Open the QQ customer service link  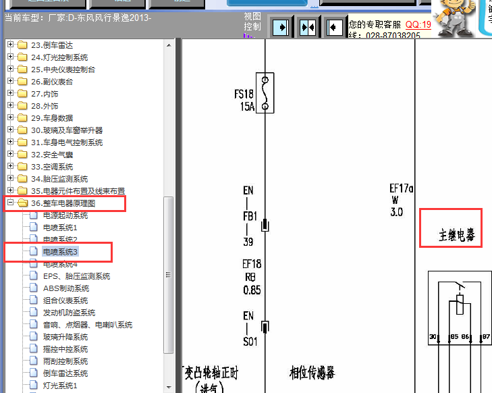[418, 24]
